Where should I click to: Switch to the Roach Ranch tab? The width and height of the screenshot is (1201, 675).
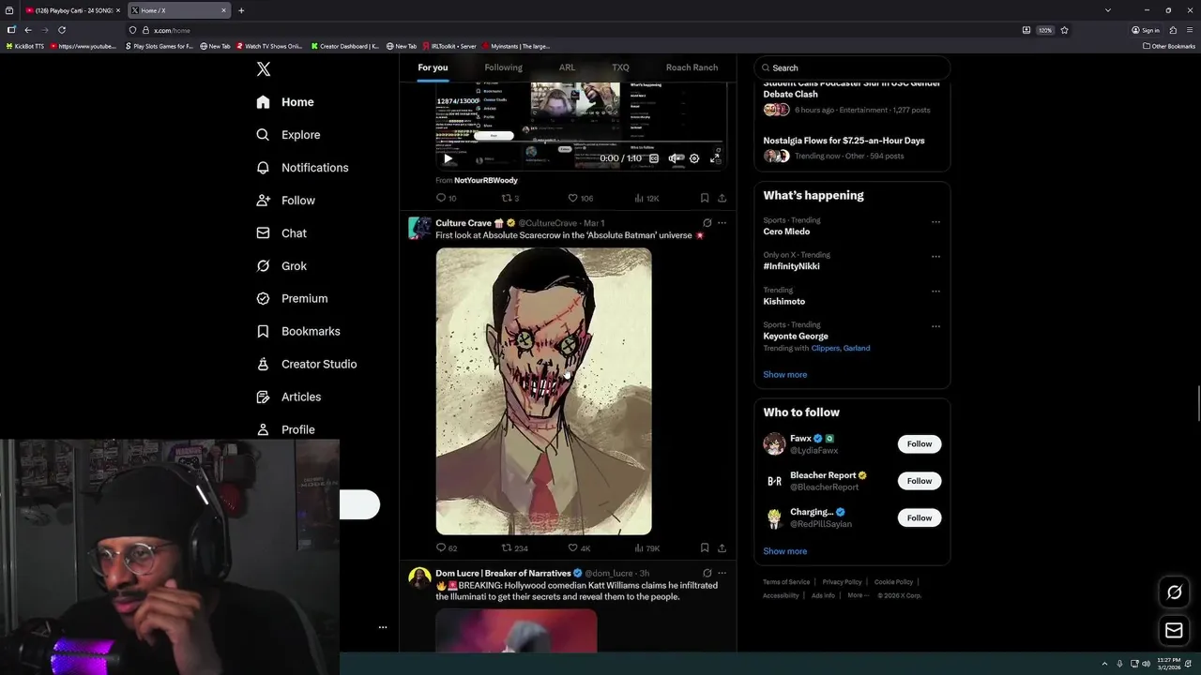pyautogui.click(x=692, y=67)
